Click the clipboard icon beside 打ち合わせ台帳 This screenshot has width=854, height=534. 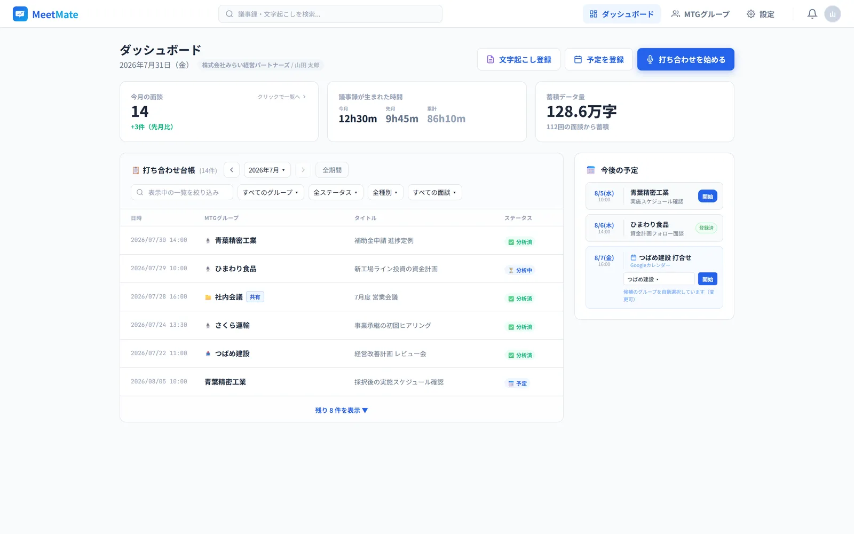tap(136, 170)
